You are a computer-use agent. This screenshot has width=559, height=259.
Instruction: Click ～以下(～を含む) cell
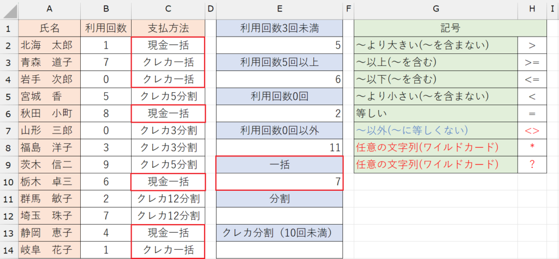point(436,80)
